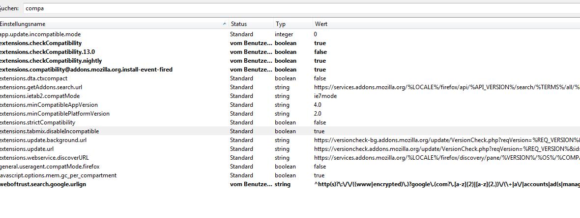Click the sort arrow in Einstellungsname header
580x218 pixels.
pyautogui.click(x=225, y=24)
